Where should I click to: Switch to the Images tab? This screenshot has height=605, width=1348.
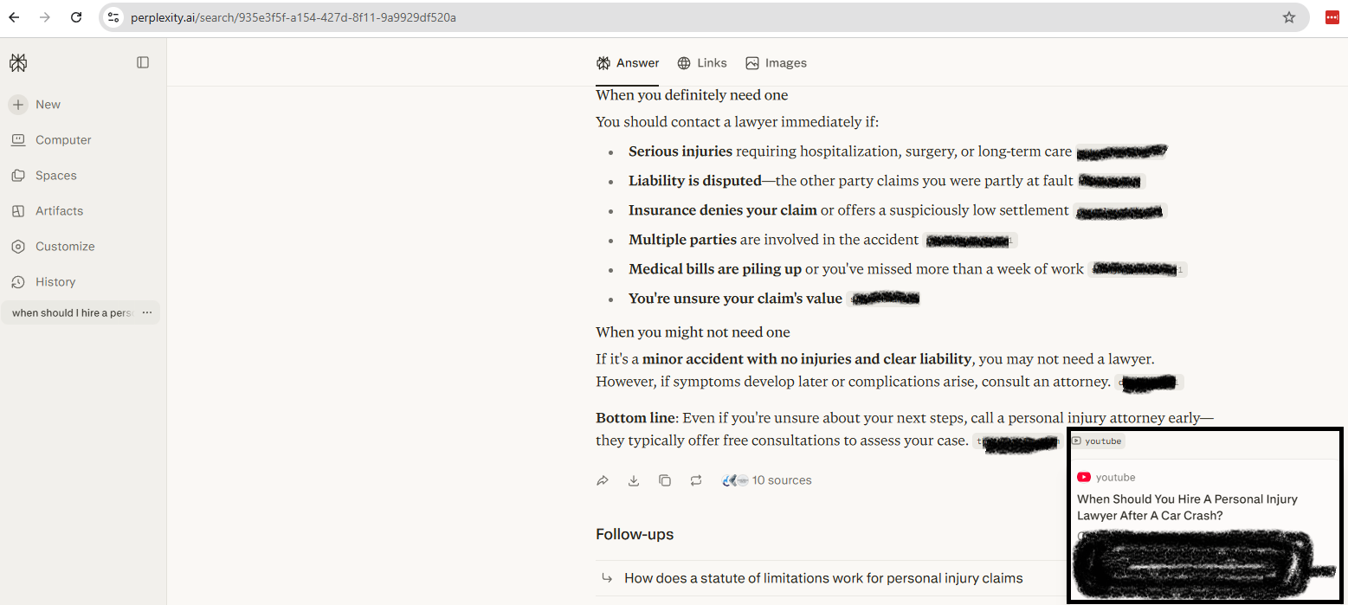click(x=776, y=63)
